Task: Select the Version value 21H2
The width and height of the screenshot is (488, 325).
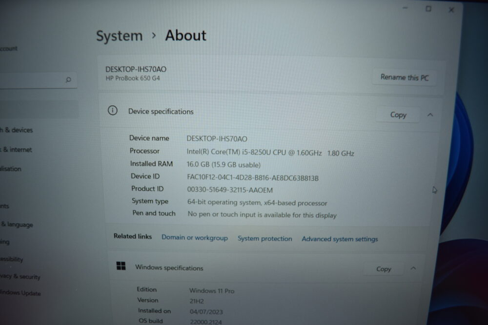Action: point(197,301)
